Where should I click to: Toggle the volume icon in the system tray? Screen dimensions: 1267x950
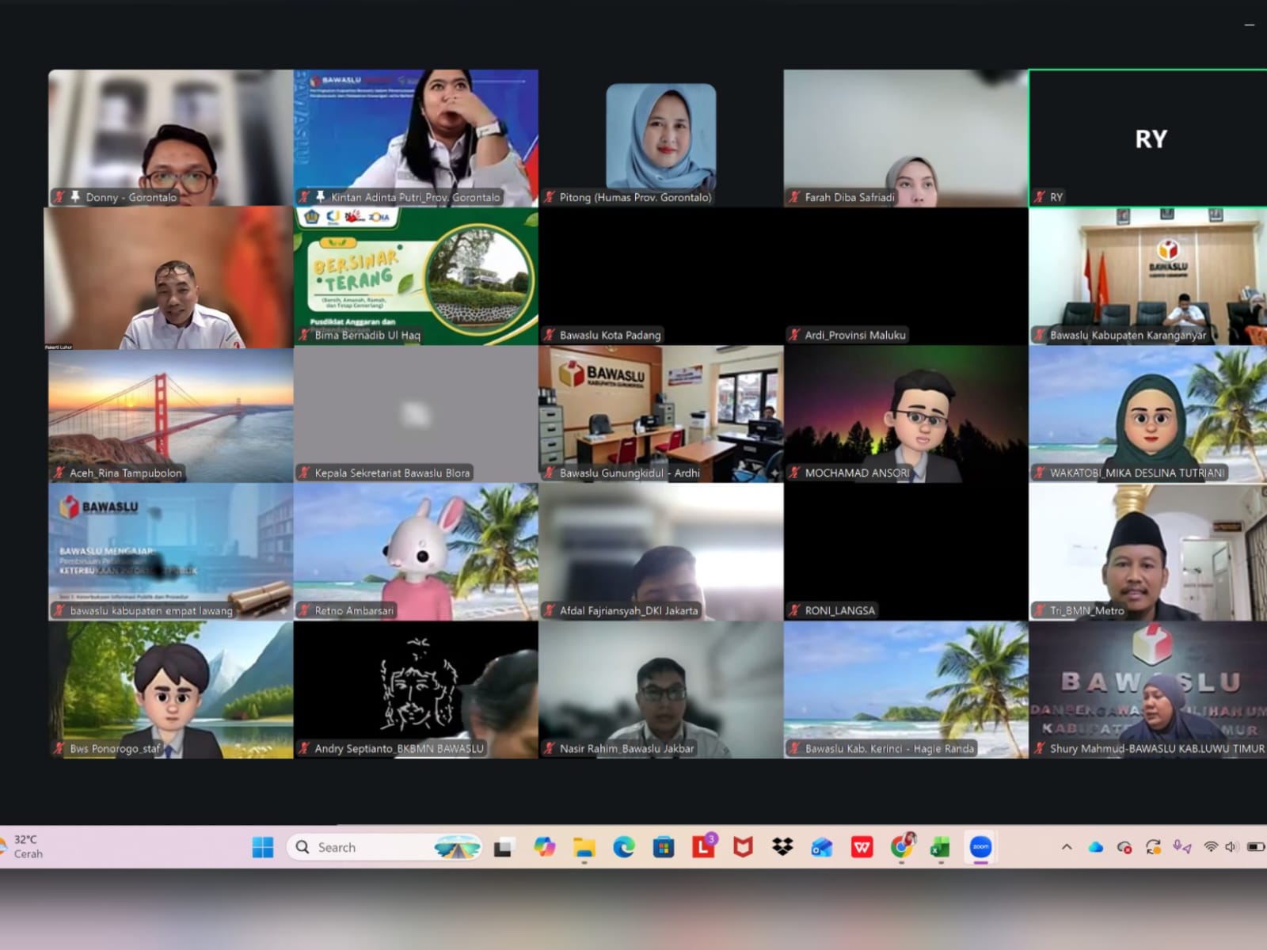[x=1231, y=847]
